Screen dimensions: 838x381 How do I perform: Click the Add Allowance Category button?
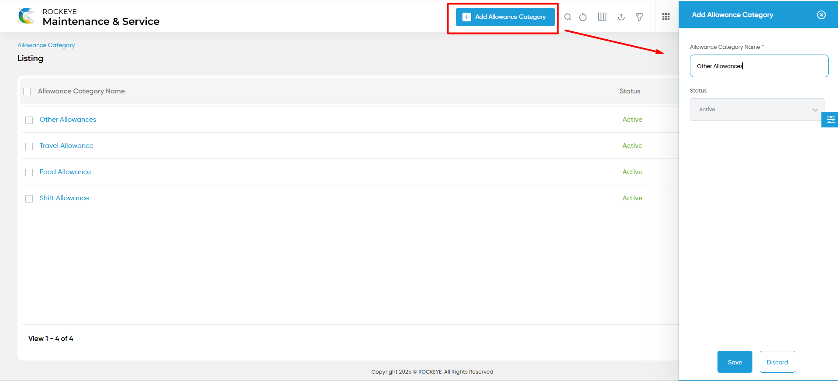505,17
